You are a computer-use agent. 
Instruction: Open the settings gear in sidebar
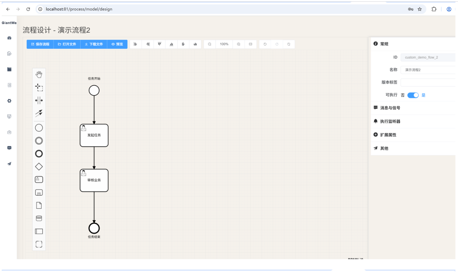click(x=9, y=101)
